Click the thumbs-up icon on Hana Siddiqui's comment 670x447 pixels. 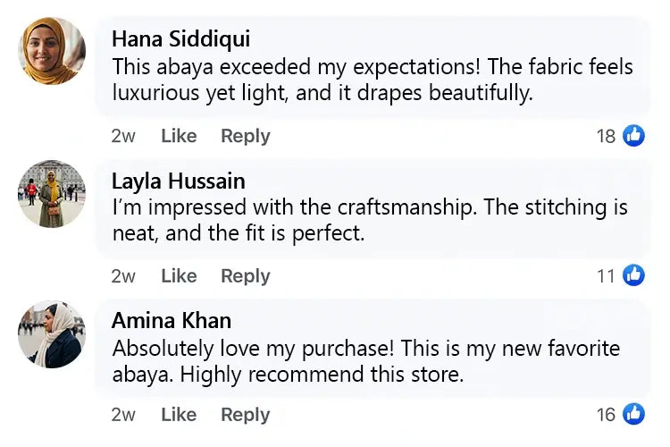(633, 136)
